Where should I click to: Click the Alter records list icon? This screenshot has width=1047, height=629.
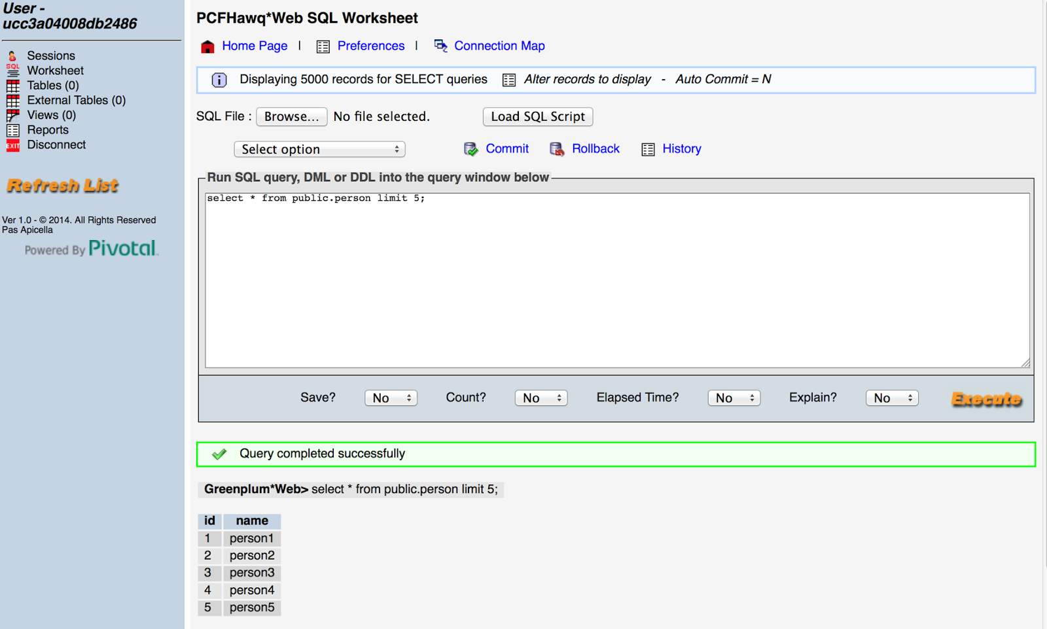(x=508, y=80)
